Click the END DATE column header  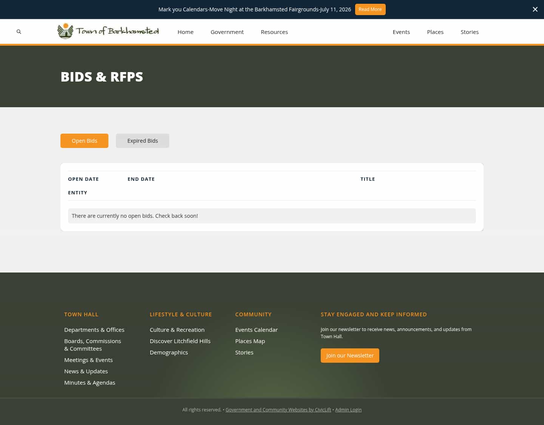pos(141,179)
